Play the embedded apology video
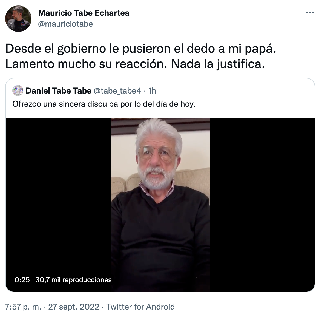 160,205
